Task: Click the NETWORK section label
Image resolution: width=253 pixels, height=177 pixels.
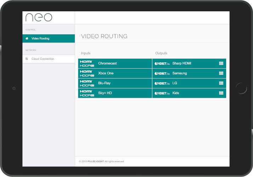Action: click(31, 50)
